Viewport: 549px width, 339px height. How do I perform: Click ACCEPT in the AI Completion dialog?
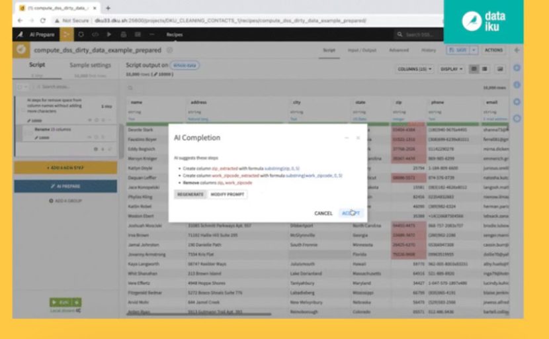click(351, 213)
